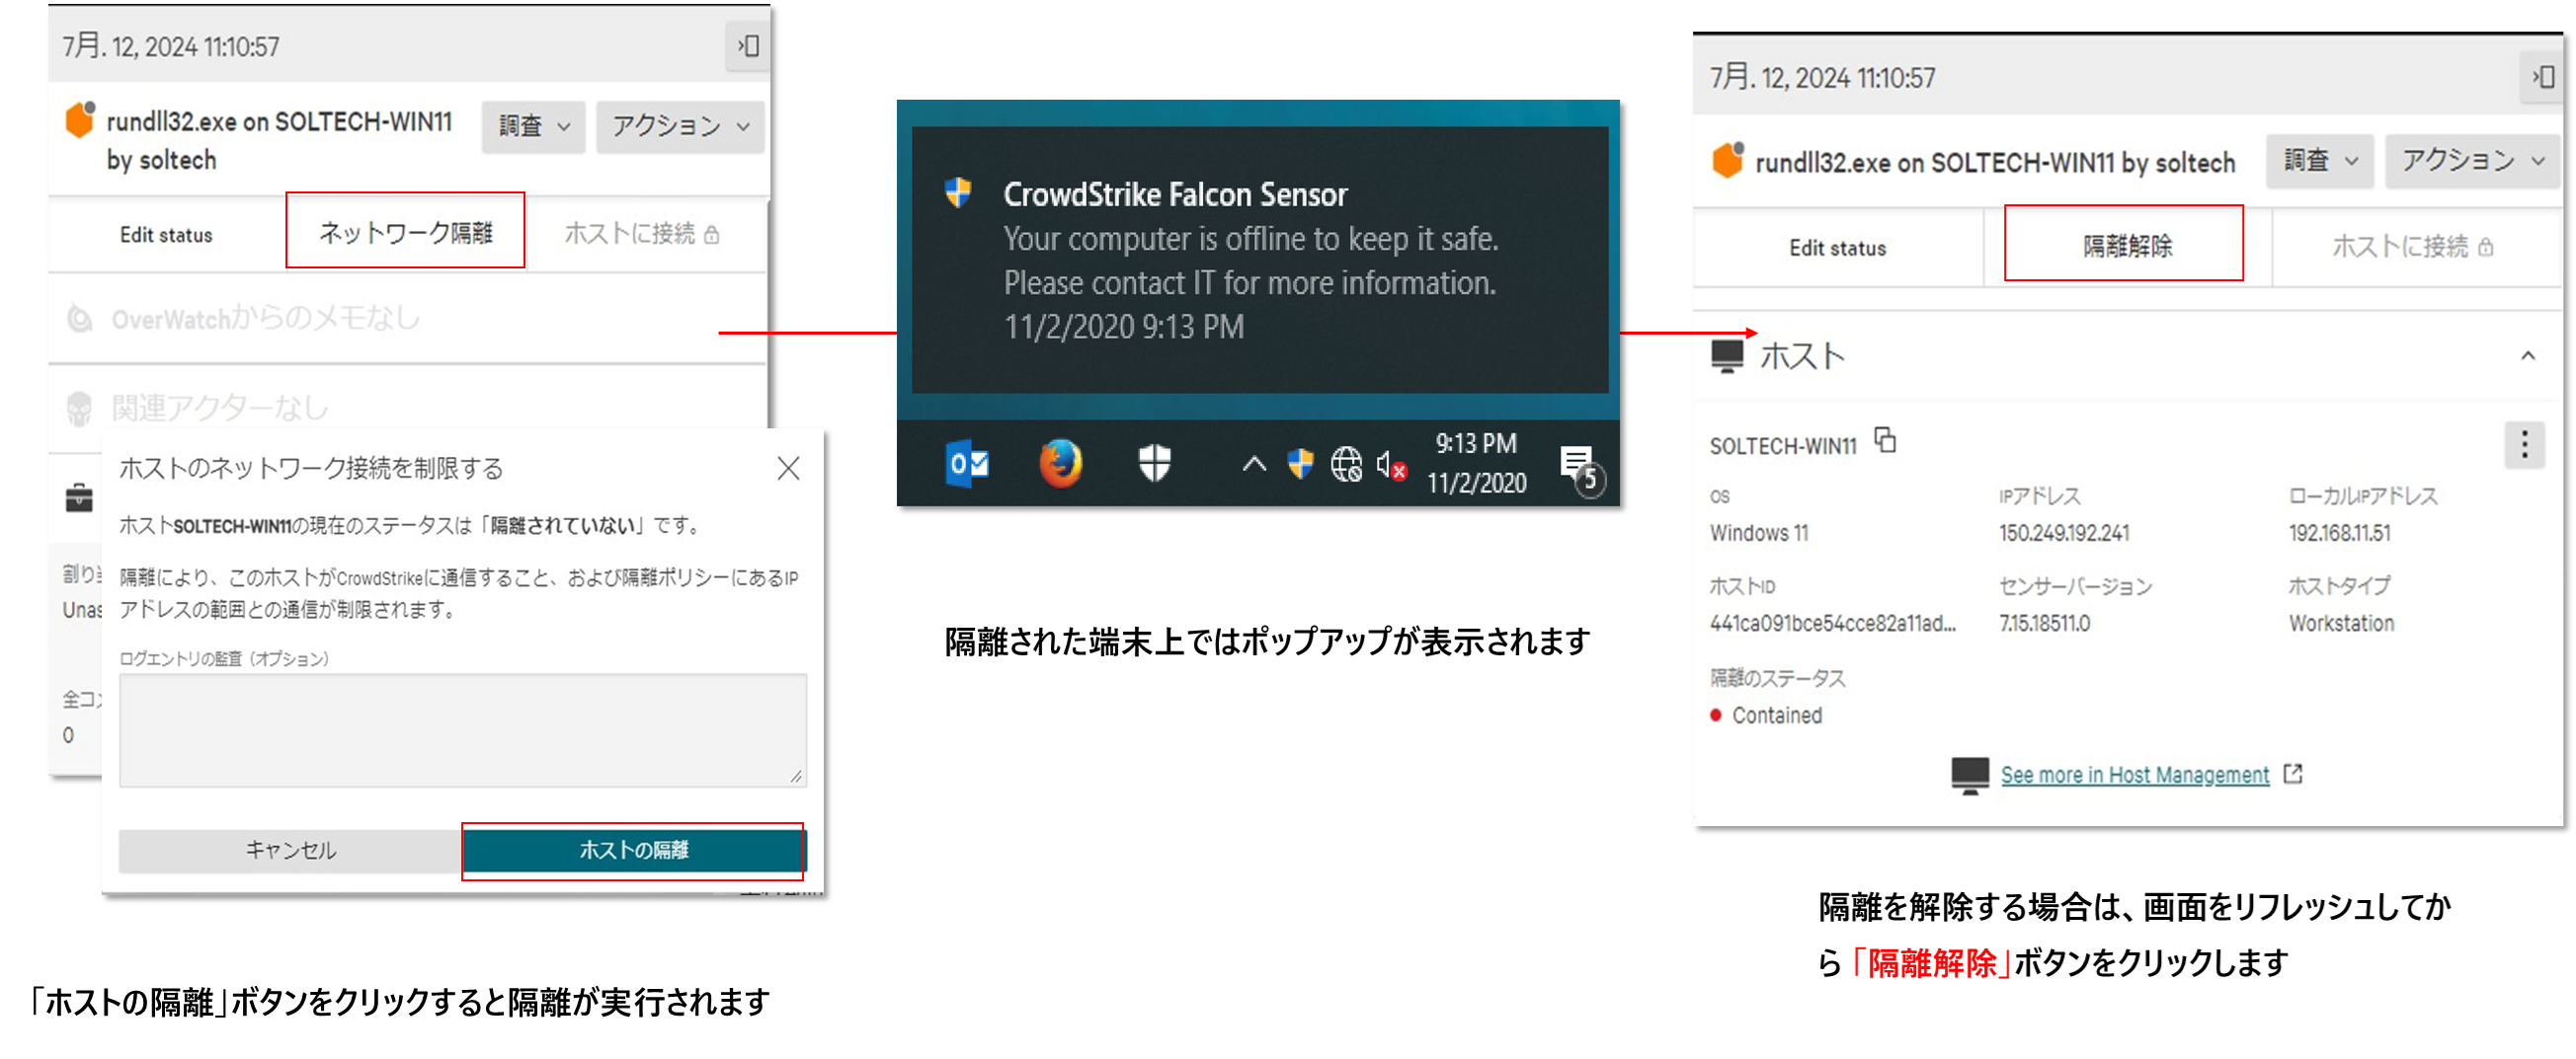The width and height of the screenshot is (2576, 1059).
Task: Open アクション dropdown in the left panel
Action: click(x=680, y=126)
